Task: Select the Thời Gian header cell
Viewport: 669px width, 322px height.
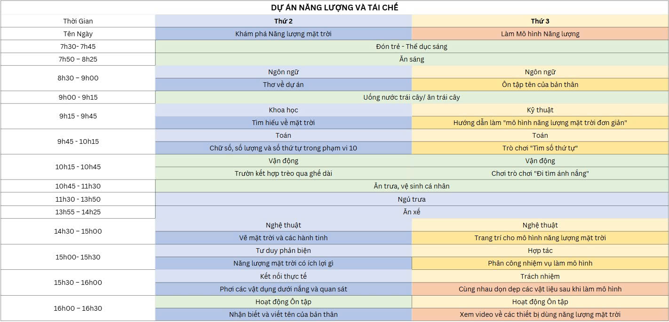Action: point(78,21)
